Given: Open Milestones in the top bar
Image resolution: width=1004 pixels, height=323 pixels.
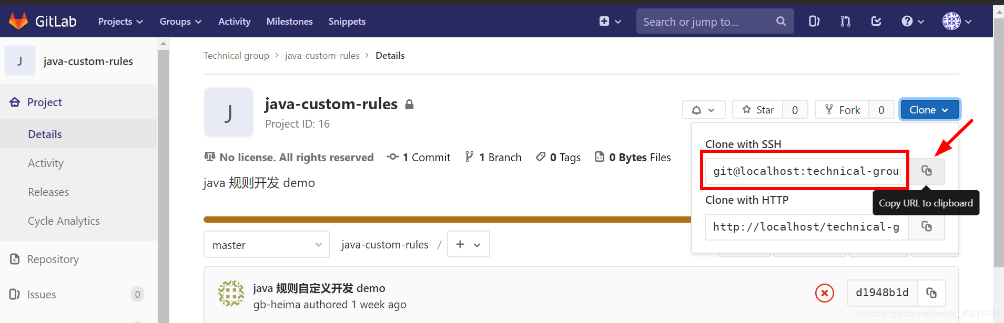Looking at the screenshot, I should 289,22.
